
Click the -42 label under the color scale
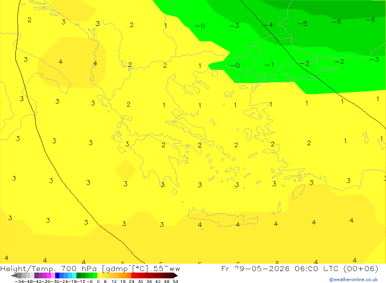(37, 281)
